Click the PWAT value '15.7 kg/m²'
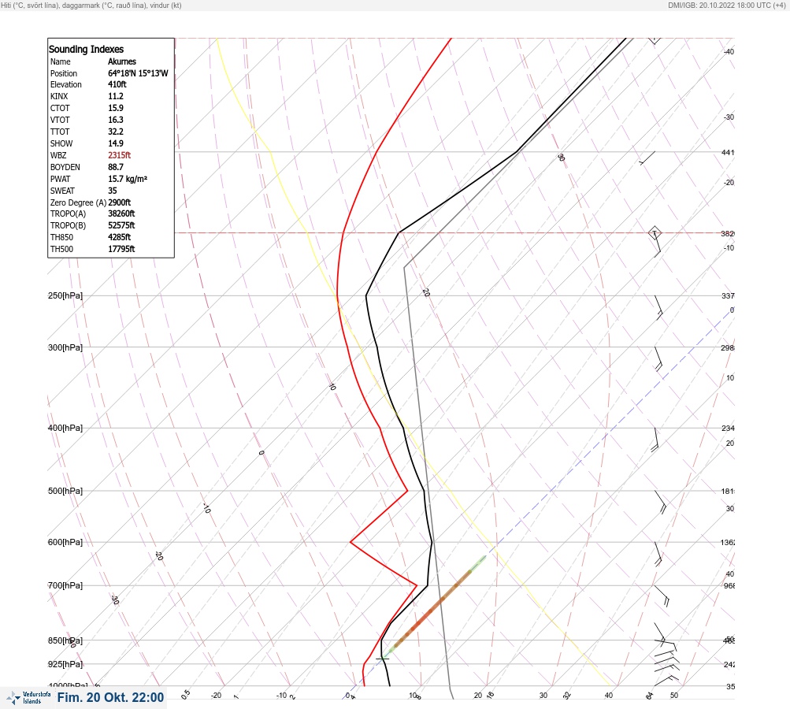This screenshot has height=709, width=790. pyautogui.click(x=128, y=179)
